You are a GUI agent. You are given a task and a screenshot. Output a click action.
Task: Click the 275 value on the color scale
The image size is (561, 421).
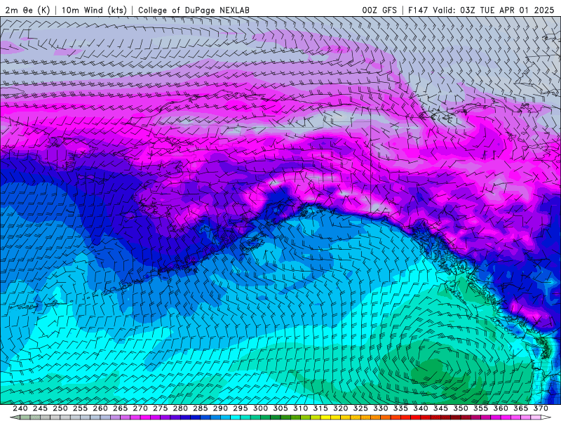click(x=161, y=408)
